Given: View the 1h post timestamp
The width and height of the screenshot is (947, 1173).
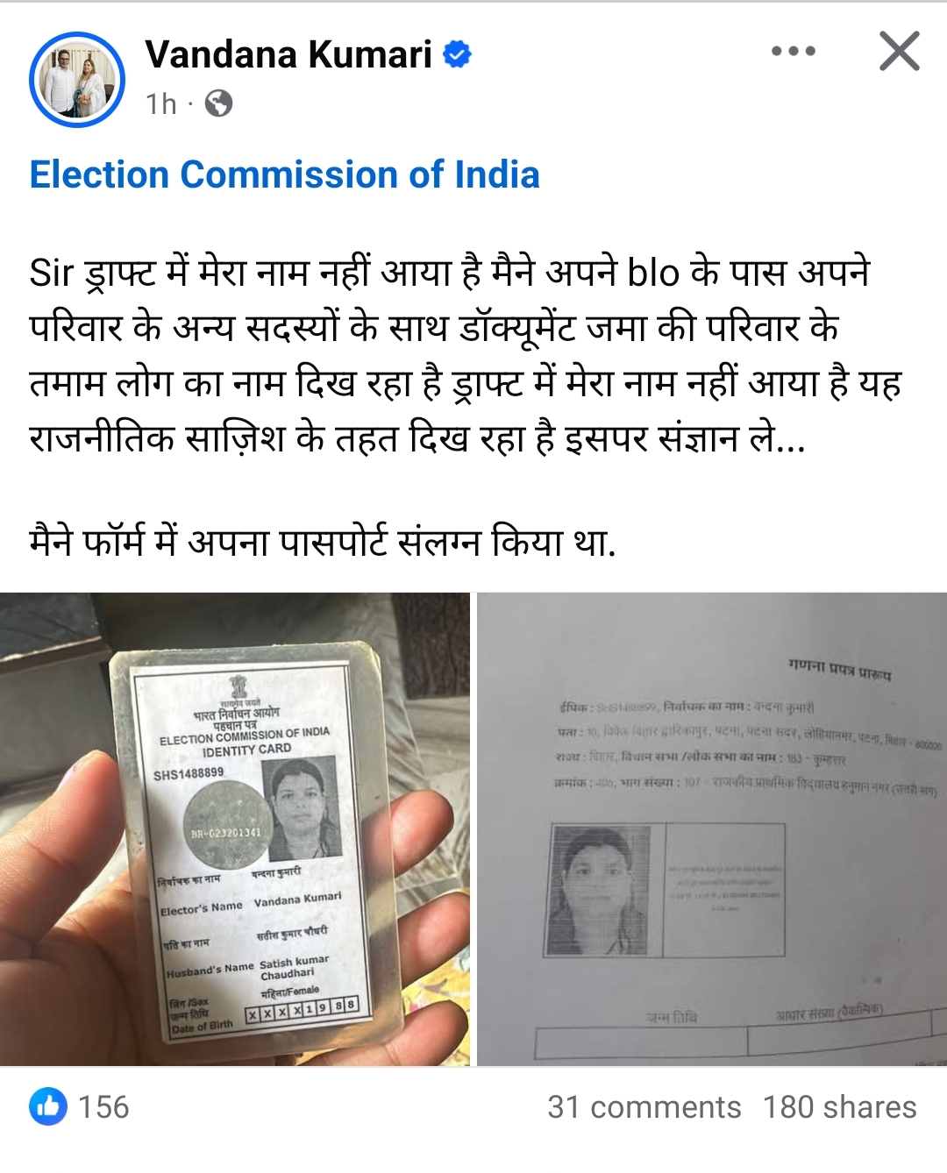Looking at the screenshot, I should pos(161,104).
